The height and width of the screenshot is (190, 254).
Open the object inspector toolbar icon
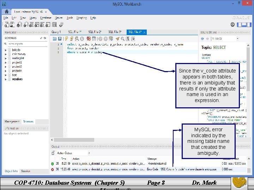(19, 25)
